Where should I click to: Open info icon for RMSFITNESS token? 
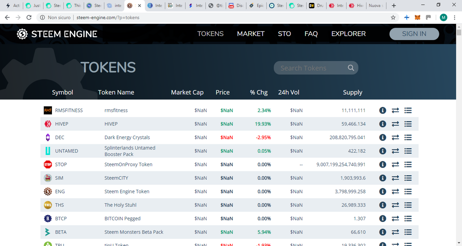tap(383, 110)
